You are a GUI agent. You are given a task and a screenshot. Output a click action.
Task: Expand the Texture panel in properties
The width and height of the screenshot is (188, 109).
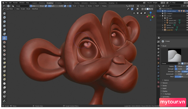pyautogui.click(x=165, y=83)
